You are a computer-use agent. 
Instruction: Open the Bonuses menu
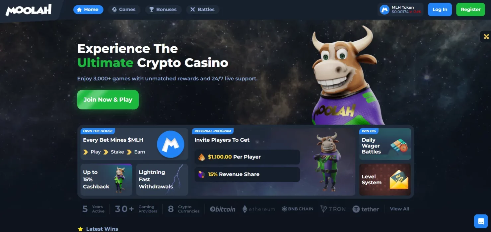point(163,10)
